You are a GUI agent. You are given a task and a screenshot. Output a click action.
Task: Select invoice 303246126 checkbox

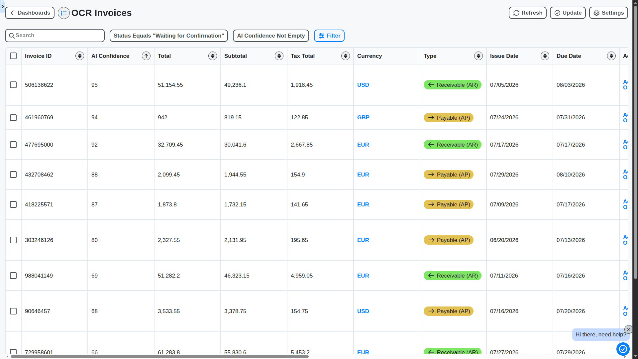tap(13, 240)
